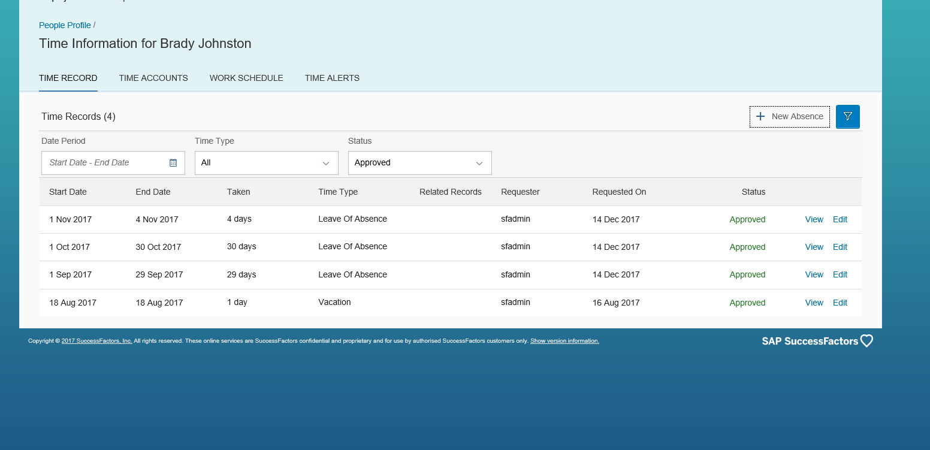Click the Status column header

pyautogui.click(x=753, y=192)
